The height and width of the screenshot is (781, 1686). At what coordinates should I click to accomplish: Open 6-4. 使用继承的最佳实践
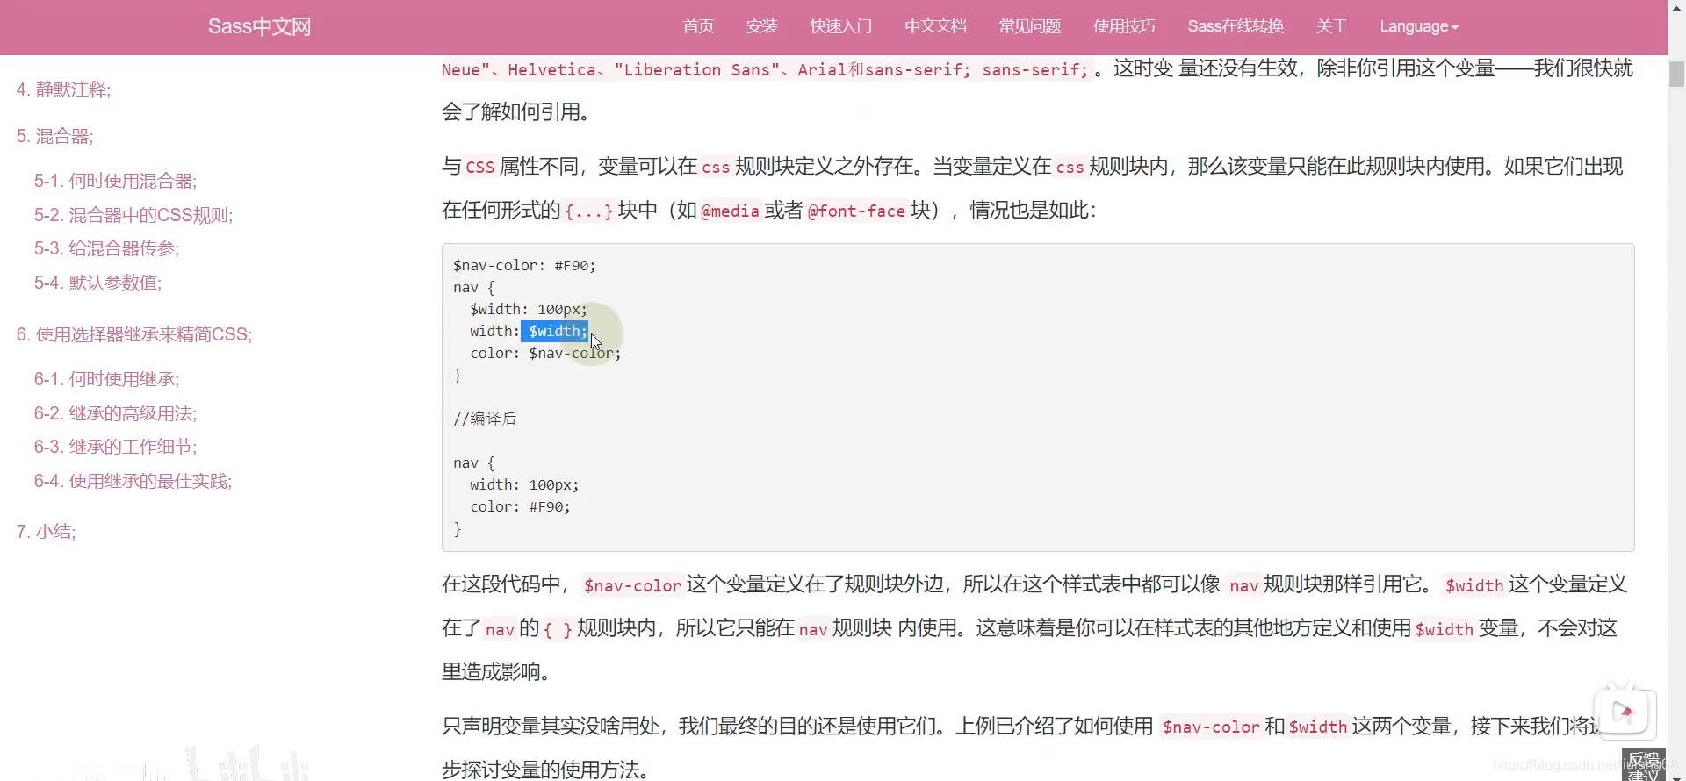click(x=133, y=481)
